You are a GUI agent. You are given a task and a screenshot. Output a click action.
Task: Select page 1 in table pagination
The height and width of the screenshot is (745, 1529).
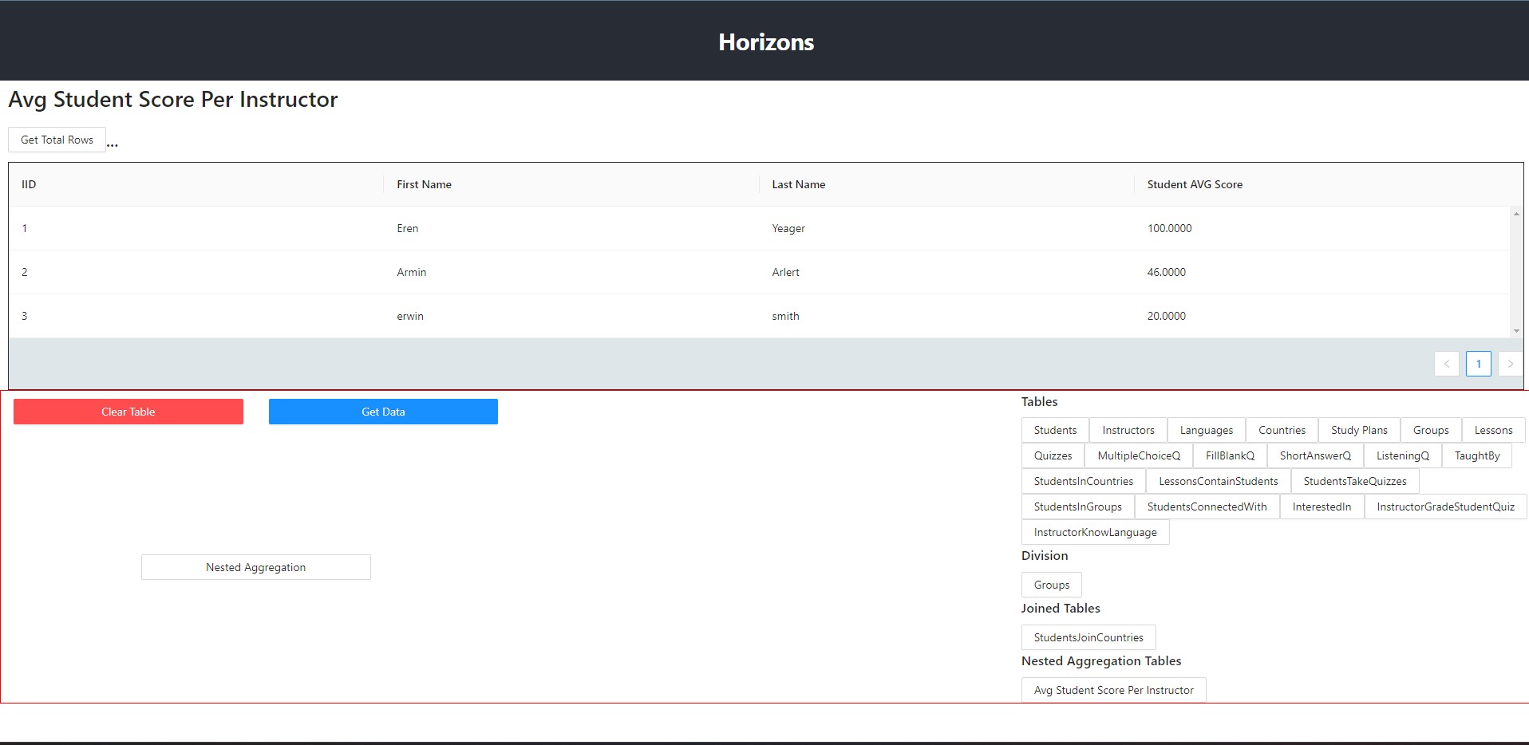click(x=1478, y=364)
